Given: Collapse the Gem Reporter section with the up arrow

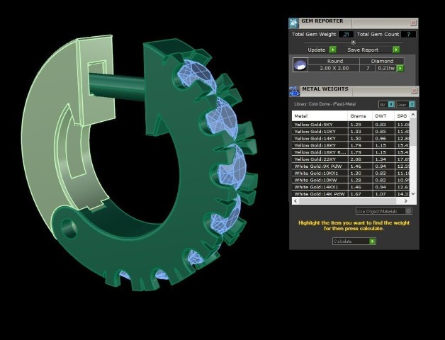Looking at the screenshot, I should (x=354, y=42).
